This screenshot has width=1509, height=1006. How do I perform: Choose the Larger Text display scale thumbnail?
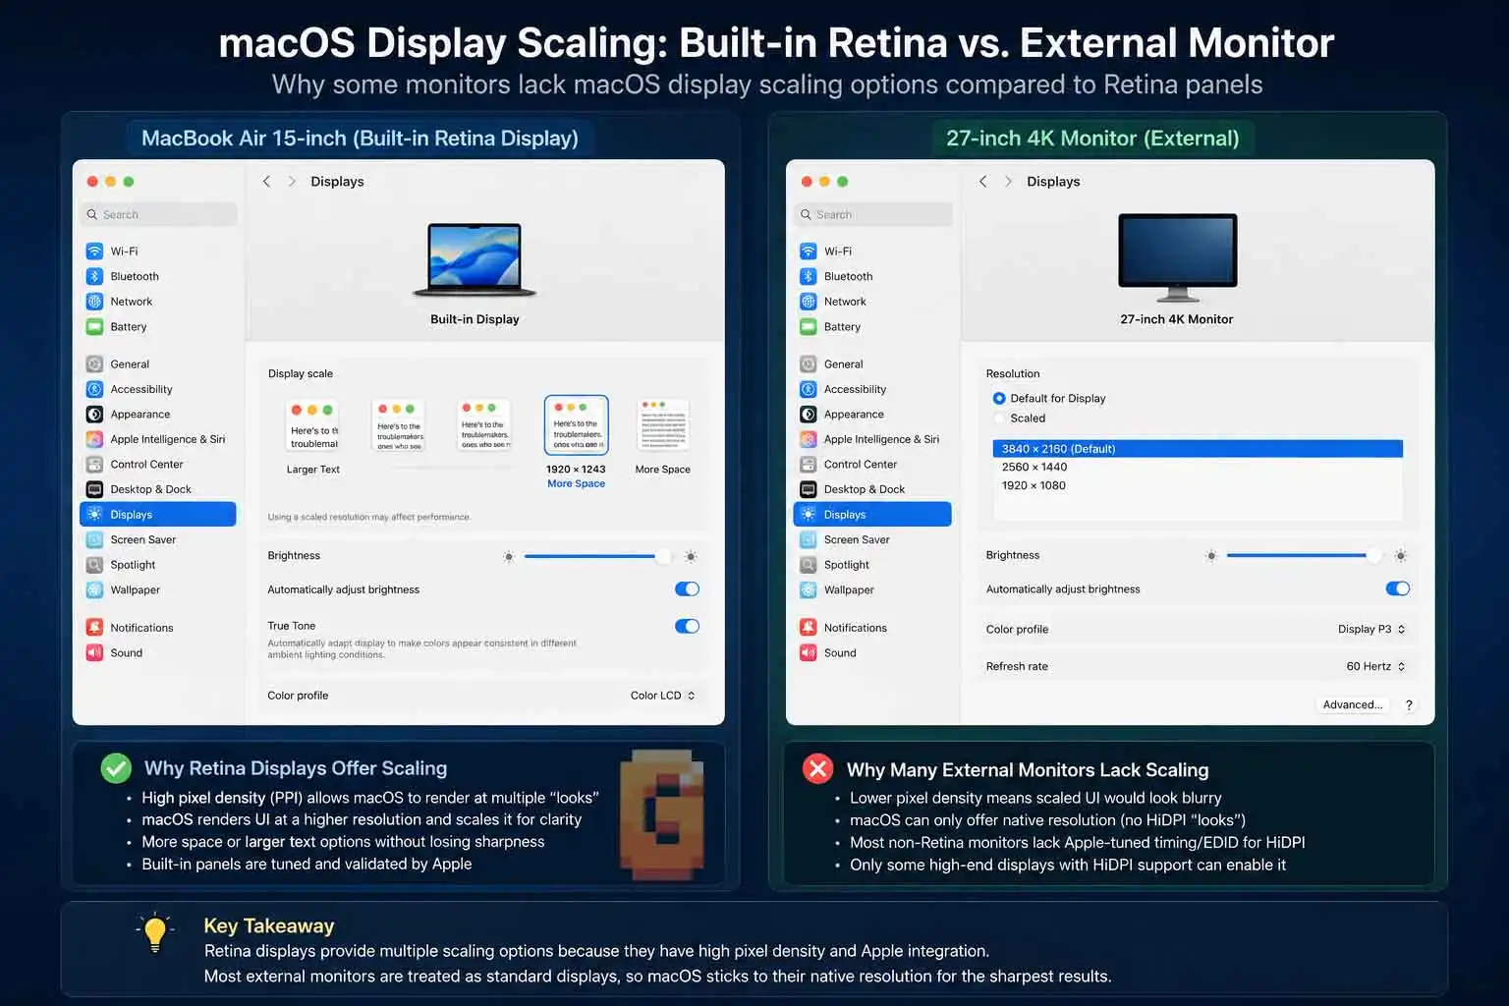pyautogui.click(x=312, y=426)
